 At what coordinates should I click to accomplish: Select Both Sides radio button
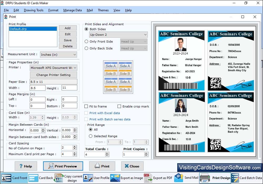[x=86, y=29]
